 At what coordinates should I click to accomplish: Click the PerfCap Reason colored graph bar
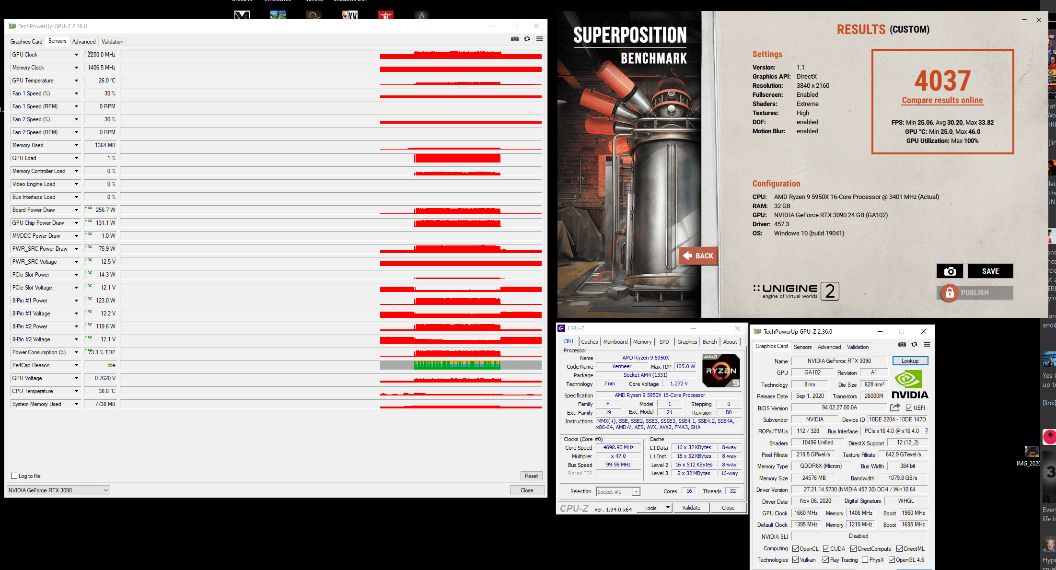457,365
